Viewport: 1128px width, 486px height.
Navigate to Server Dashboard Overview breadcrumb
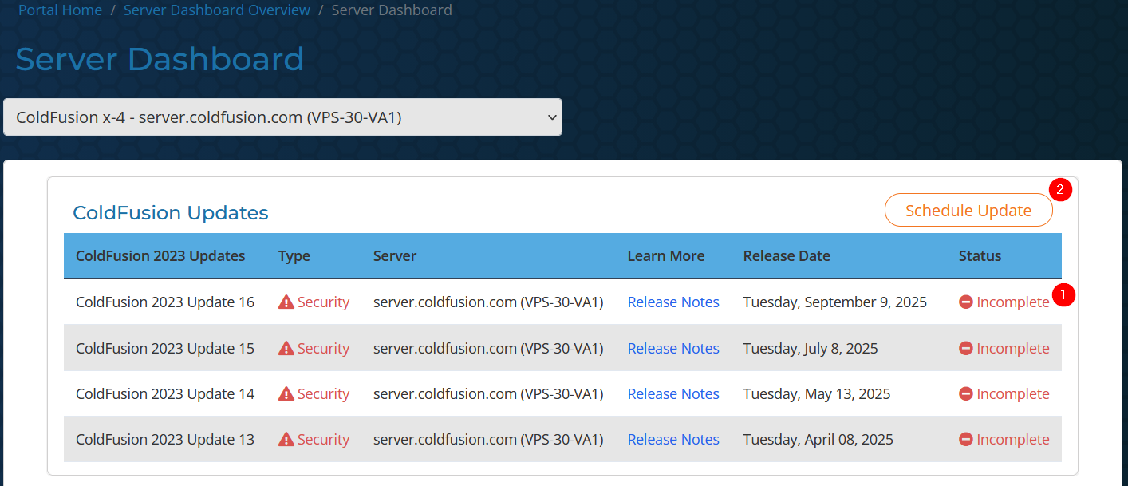tap(216, 10)
